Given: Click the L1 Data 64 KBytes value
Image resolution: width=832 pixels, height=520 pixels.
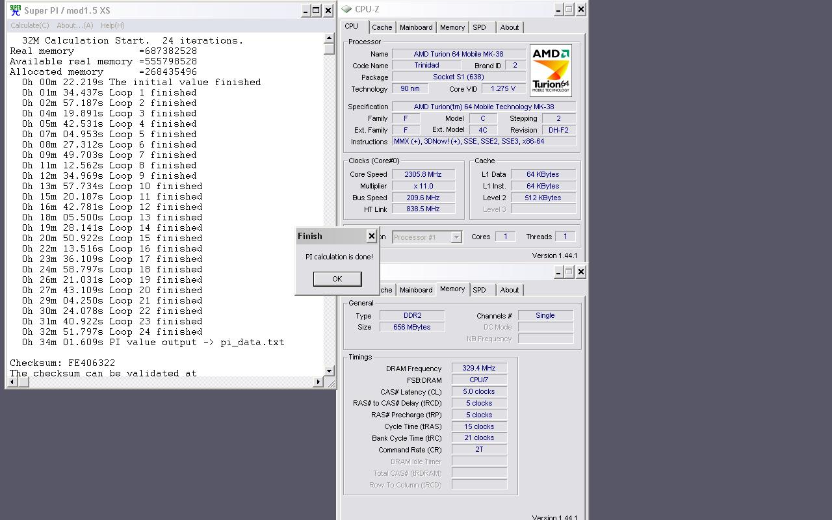Looking at the screenshot, I should tap(543, 174).
